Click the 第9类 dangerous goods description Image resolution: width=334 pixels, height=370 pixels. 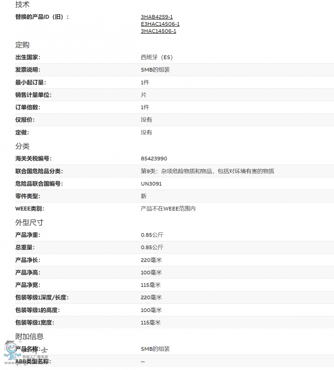(x=207, y=171)
